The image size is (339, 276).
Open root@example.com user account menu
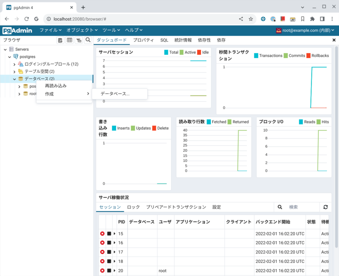pyautogui.click(x=305, y=30)
